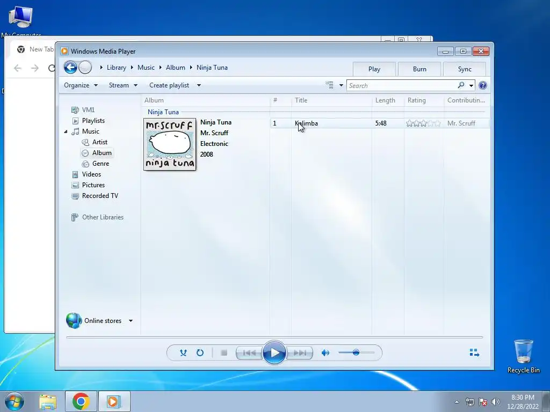Click Music in the breadcrumb

pyautogui.click(x=146, y=68)
